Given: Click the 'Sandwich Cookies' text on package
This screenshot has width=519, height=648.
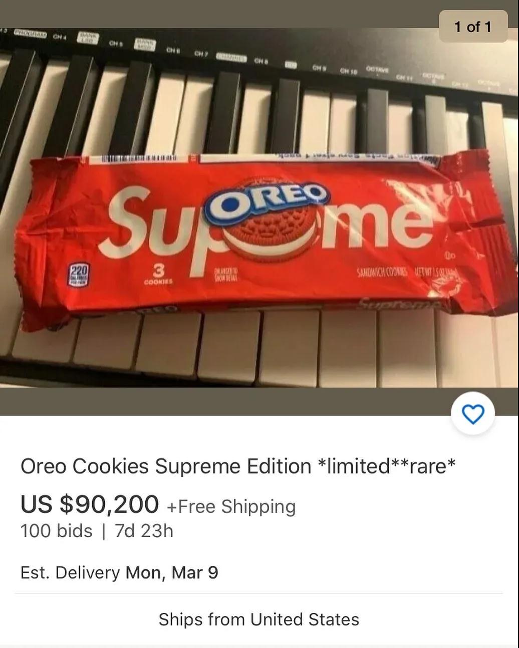Looking at the screenshot, I should point(384,273).
